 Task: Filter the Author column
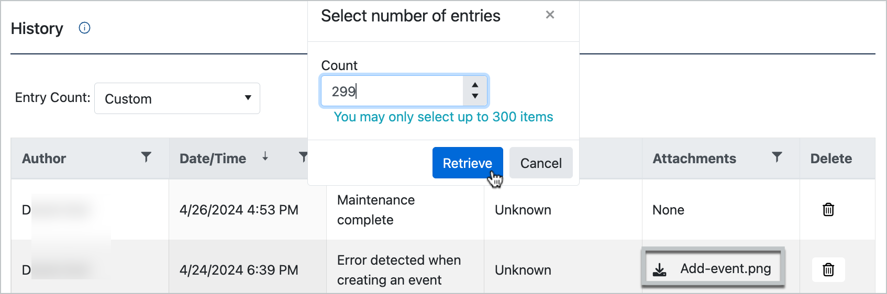146,157
